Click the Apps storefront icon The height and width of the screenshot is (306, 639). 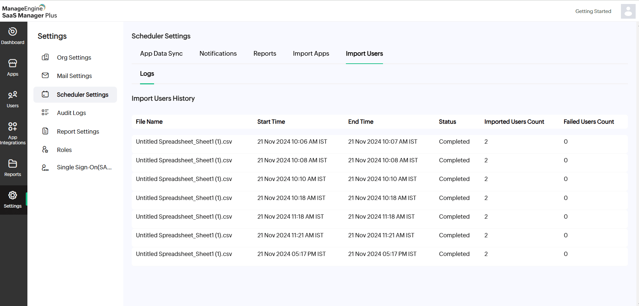13,63
